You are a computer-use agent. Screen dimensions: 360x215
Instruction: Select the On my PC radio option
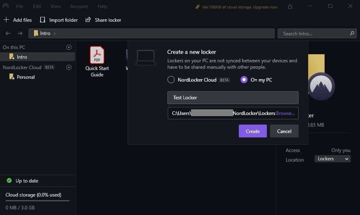click(244, 80)
